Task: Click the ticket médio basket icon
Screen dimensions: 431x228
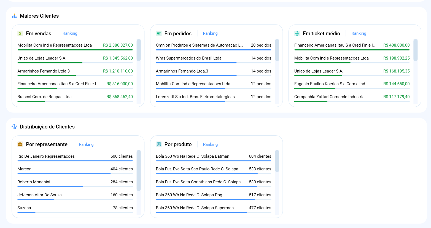Action: tap(297, 33)
